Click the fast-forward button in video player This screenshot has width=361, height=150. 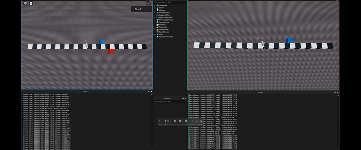[186, 121]
